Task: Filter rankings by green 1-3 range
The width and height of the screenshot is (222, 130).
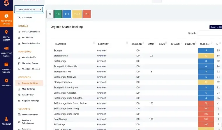Action: click(x=58, y=14)
